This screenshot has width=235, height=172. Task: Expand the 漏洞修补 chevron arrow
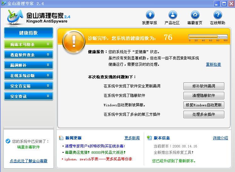(x=48, y=65)
